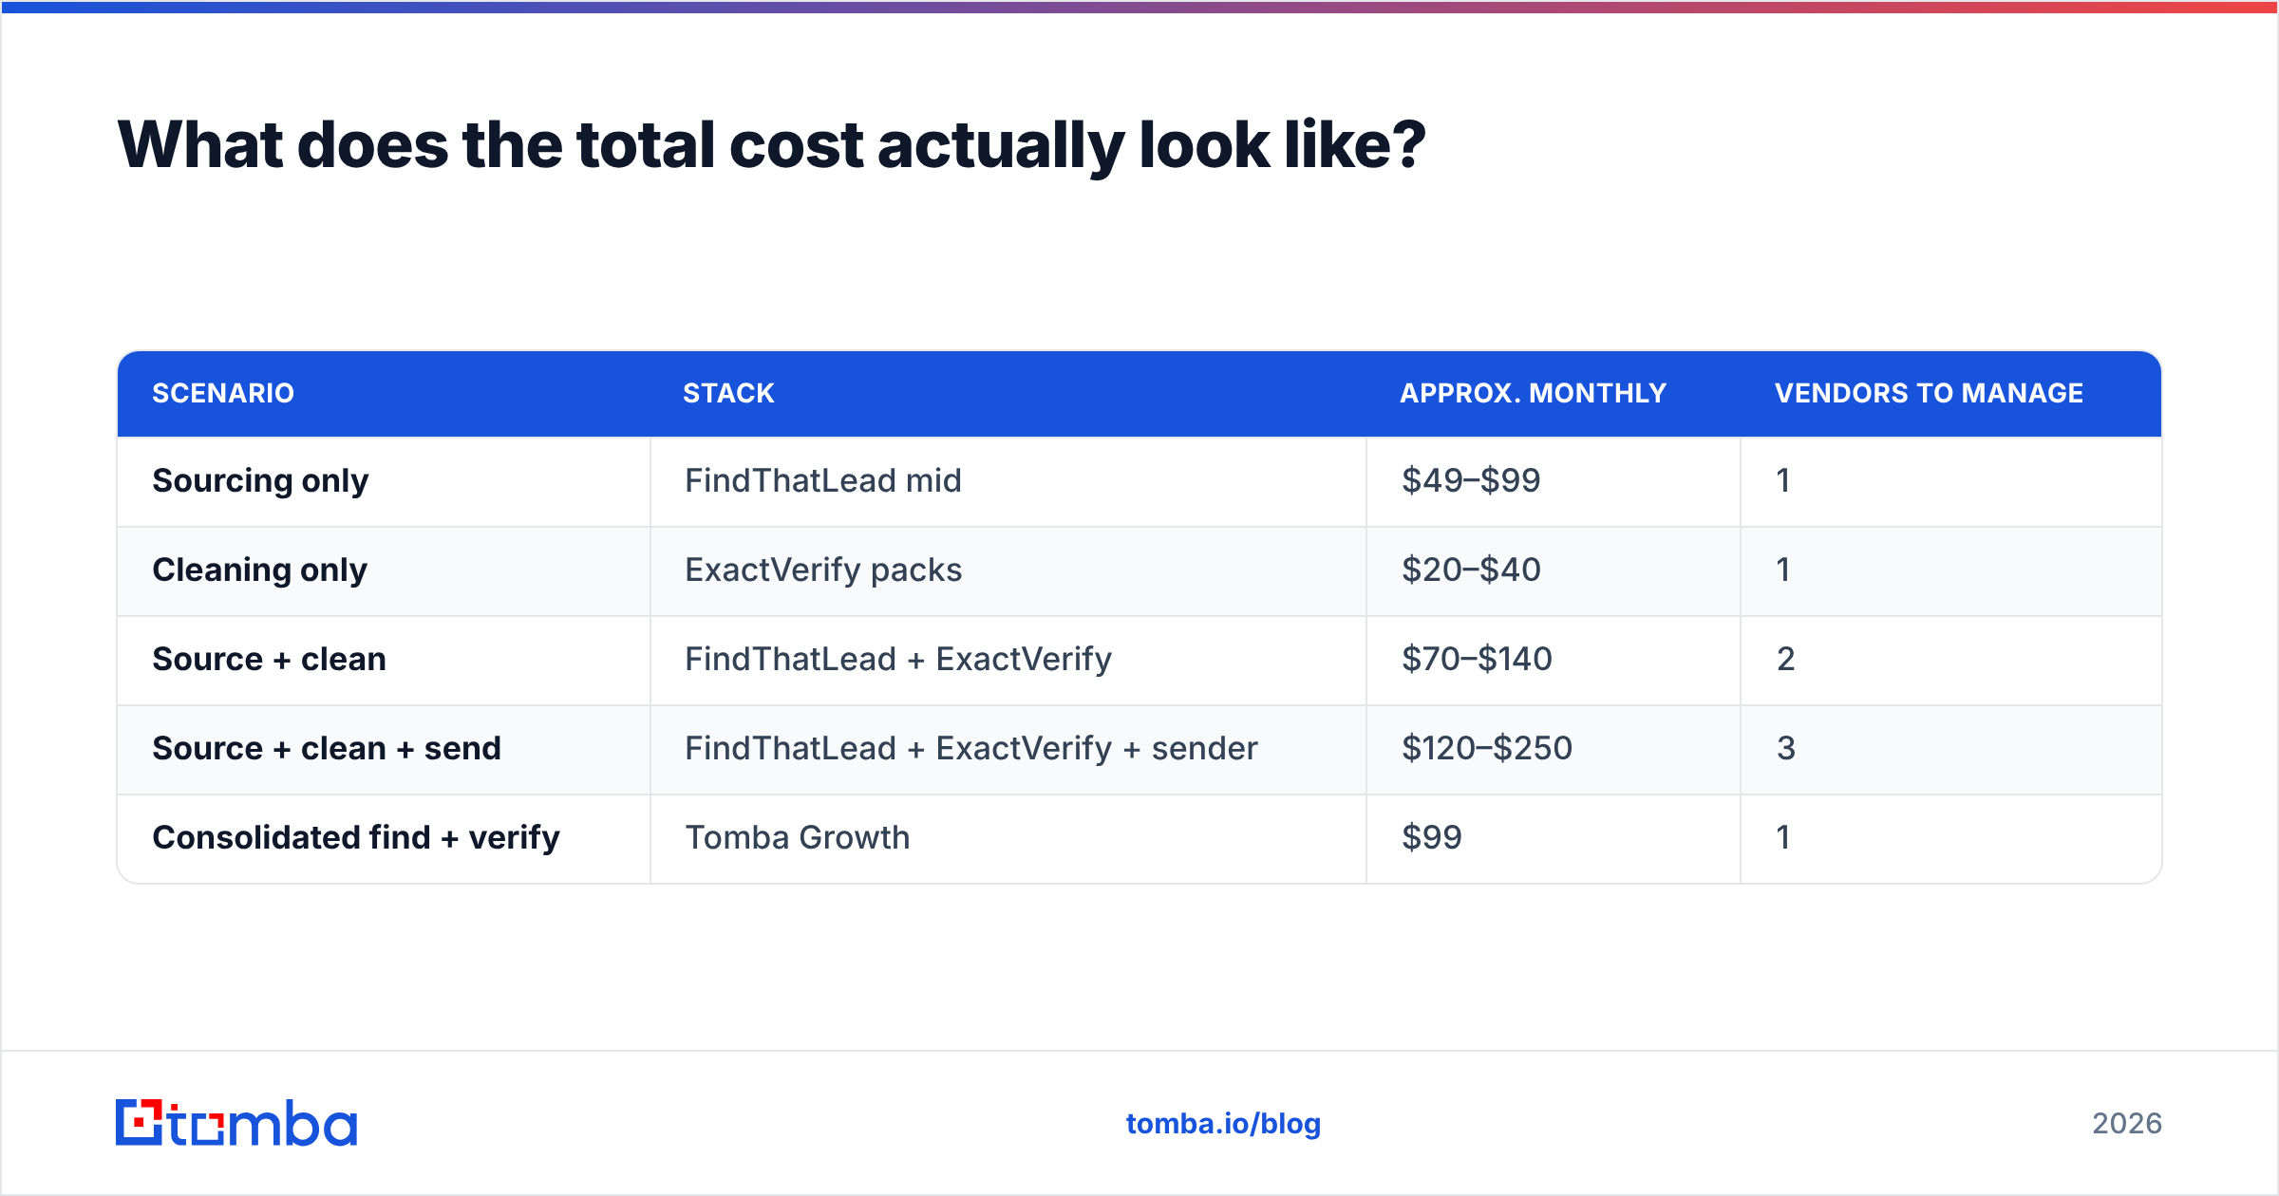Image resolution: width=2279 pixels, height=1196 pixels.
Task: Click the 2026 year label
Action: (x=2127, y=1124)
